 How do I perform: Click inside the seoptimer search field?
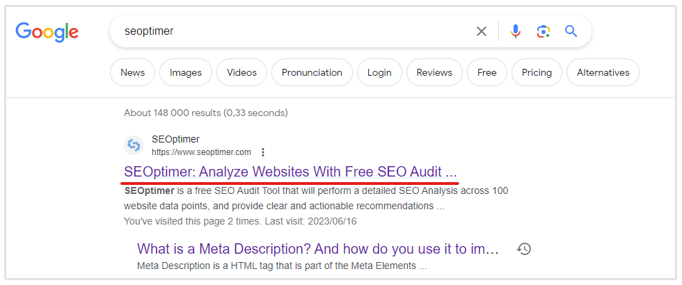pyautogui.click(x=292, y=31)
